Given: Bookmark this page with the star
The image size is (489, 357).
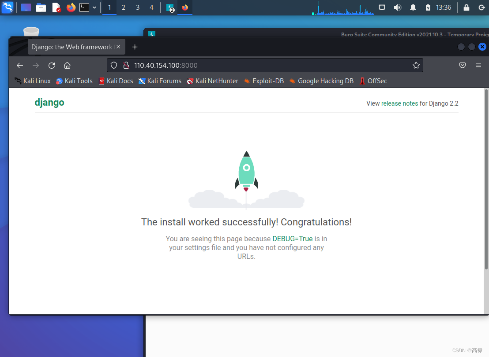Looking at the screenshot, I should coord(416,65).
